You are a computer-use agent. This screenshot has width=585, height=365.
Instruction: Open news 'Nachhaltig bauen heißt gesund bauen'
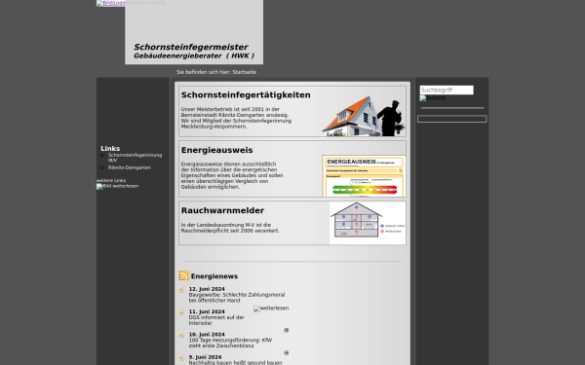[x=235, y=362]
